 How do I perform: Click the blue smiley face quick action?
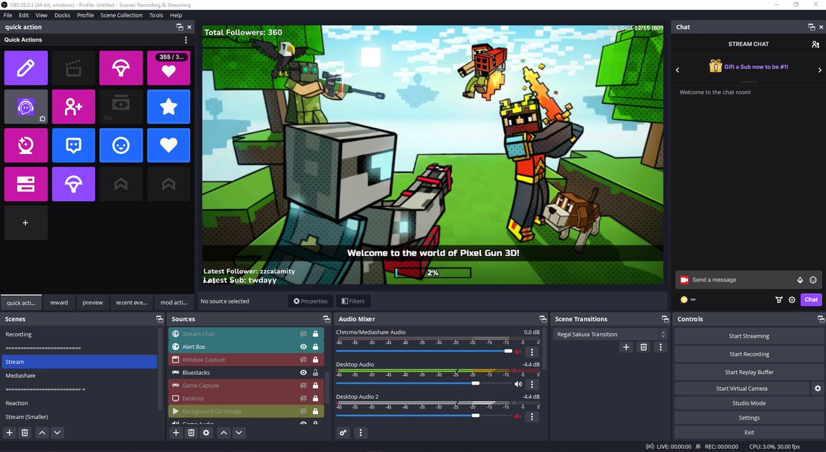121,145
